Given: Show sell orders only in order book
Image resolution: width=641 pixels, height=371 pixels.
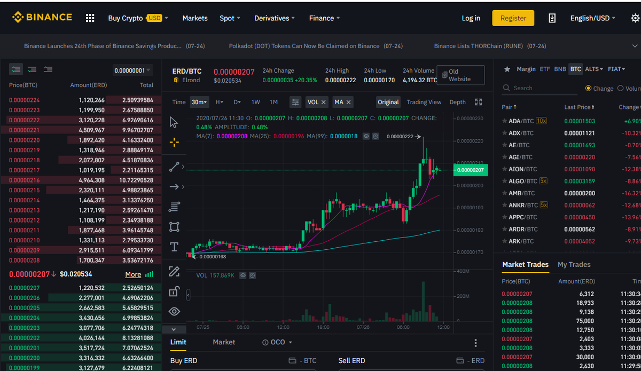Looking at the screenshot, I should pyautogui.click(x=48, y=69).
